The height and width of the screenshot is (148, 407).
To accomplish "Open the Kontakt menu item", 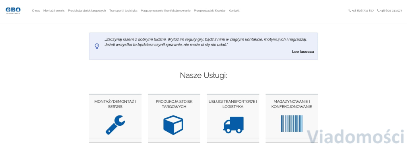I will [x=234, y=11].
